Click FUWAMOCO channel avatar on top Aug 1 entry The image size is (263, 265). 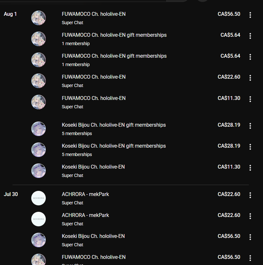38,18
